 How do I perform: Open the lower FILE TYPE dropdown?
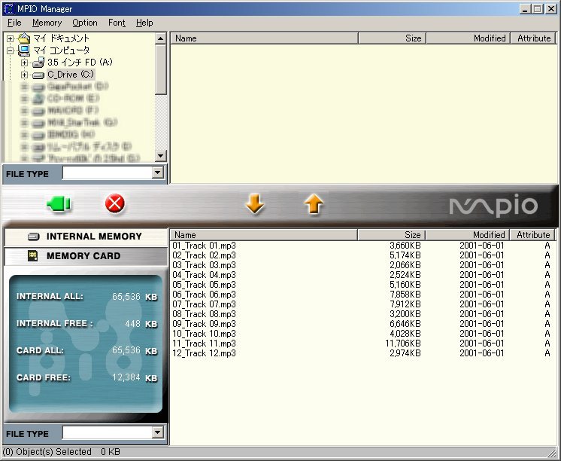pos(157,432)
